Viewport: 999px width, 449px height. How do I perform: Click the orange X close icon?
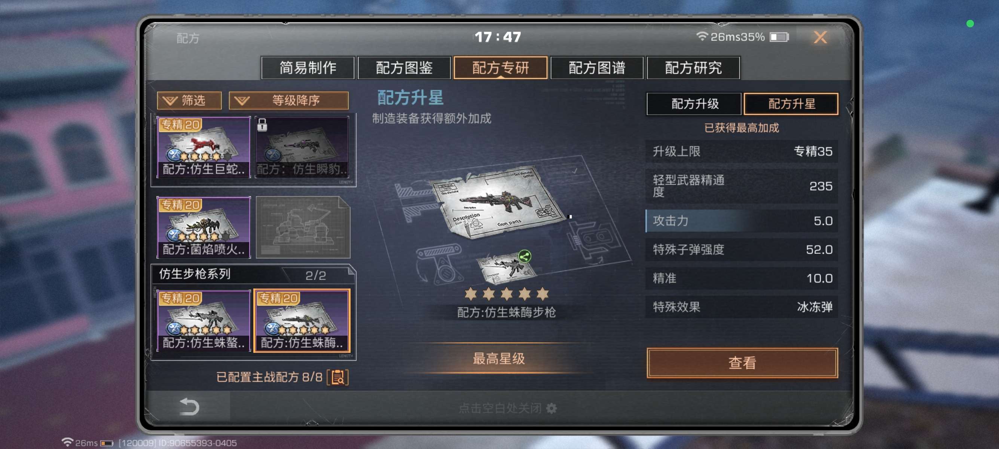(x=820, y=37)
